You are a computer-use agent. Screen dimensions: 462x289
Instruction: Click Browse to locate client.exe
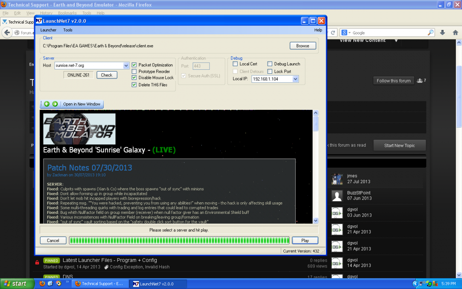(x=303, y=46)
